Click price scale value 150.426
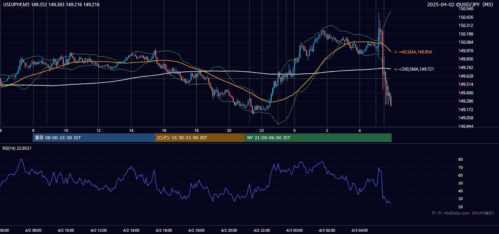Image resolution: width=499 pixels, height=234 pixels. pos(465,17)
